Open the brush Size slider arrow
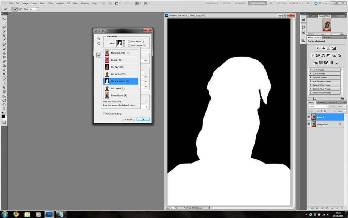This screenshot has height=218, width=348. pyautogui.click(x=37, y=9)
